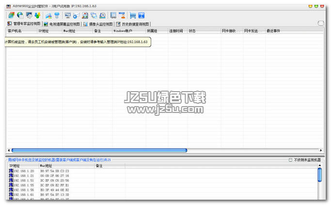Select the row 192.168.1.20

(162, 171)
